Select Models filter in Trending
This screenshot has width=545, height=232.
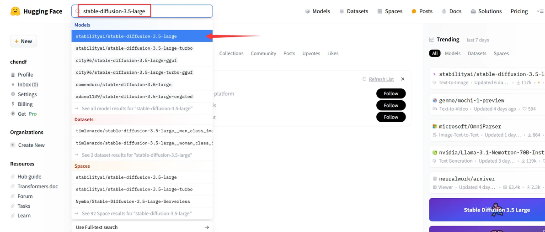pos(453,53)
